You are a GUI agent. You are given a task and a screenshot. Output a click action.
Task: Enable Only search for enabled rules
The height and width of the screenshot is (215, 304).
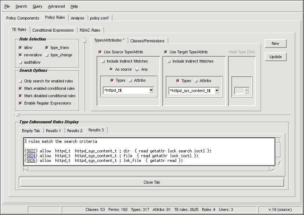point(21,81)
